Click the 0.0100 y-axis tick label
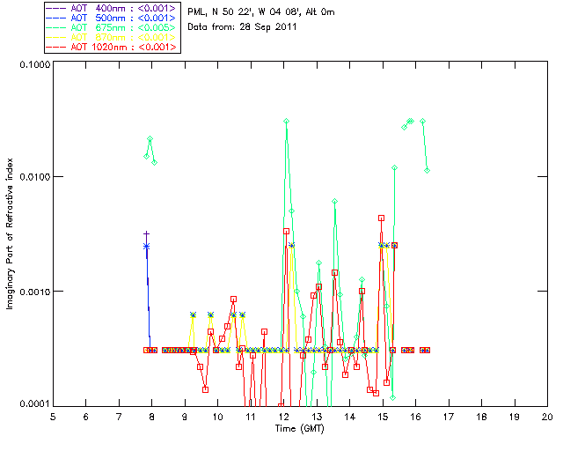 point(35,176)
